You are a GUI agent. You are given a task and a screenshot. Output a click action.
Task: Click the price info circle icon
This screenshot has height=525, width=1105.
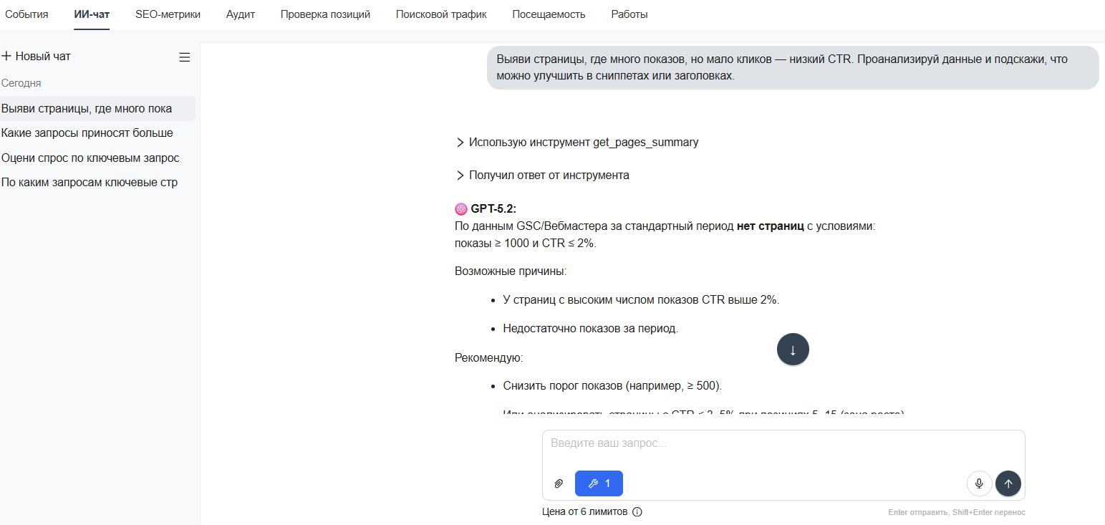[637, 512]
